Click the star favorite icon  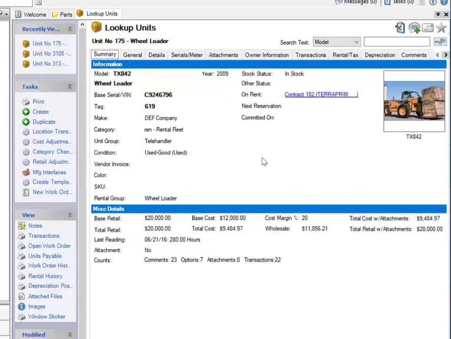pos(441,28)
